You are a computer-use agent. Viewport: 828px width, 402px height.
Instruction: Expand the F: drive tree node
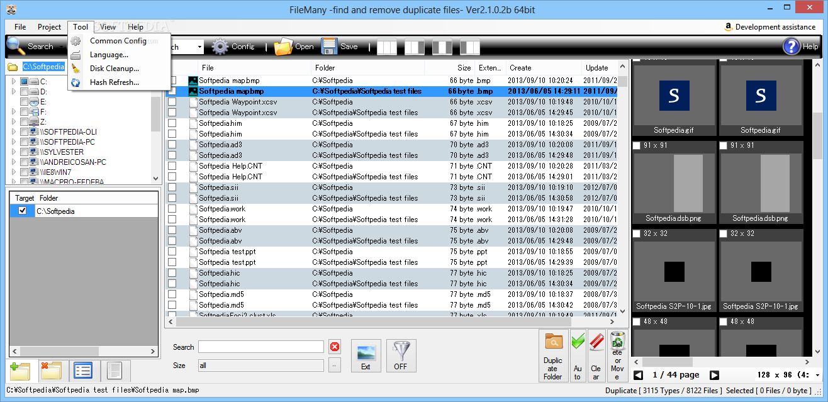point(14,111)
